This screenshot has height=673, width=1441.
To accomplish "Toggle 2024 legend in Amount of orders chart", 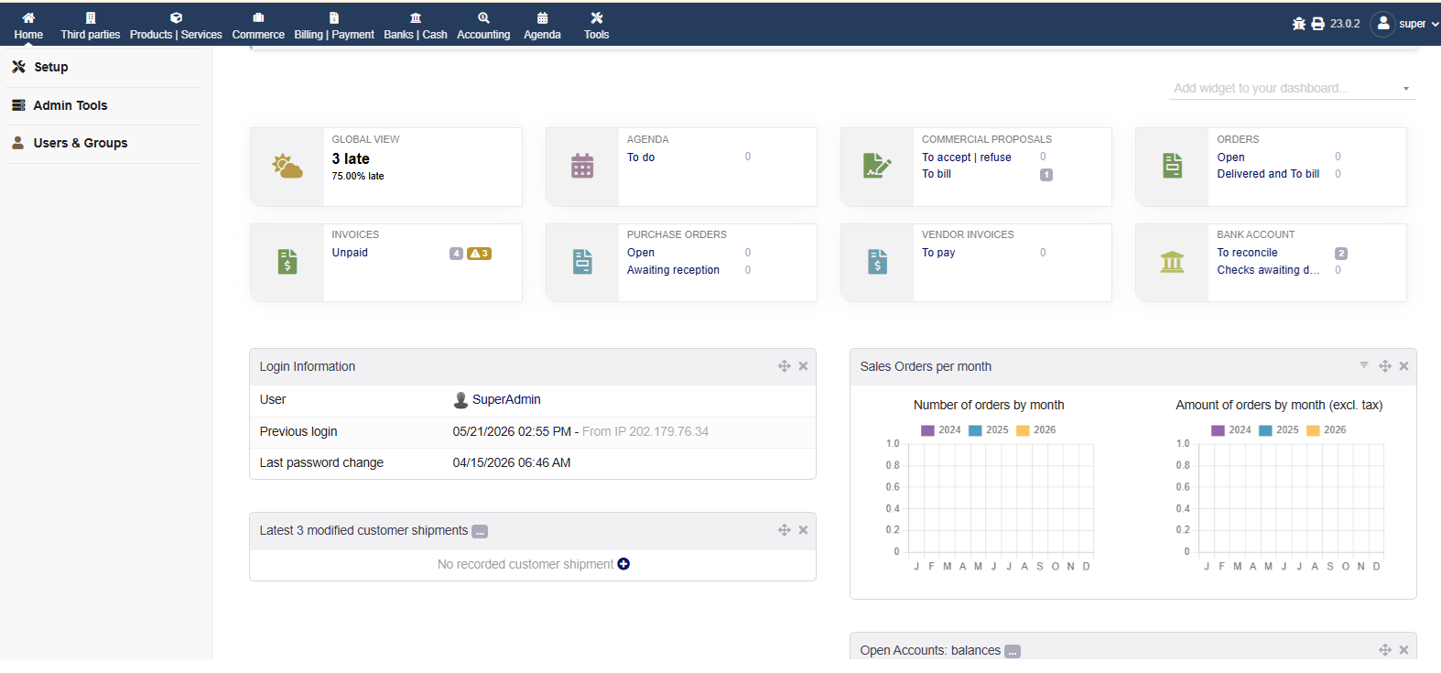I will pos(1231,430).
